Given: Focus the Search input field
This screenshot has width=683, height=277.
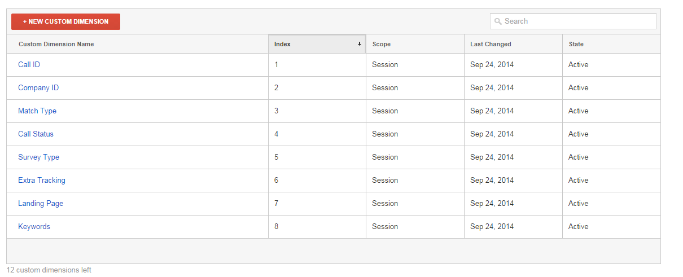Looking at the screenshot, I should tap(573, 21).
